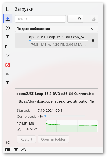
Task: Open the Wikipedia web panel
Action: pos(8,74)
